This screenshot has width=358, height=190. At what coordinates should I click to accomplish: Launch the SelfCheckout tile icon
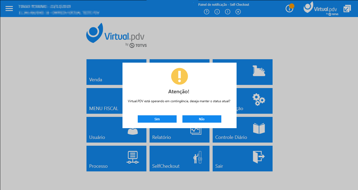198,157
